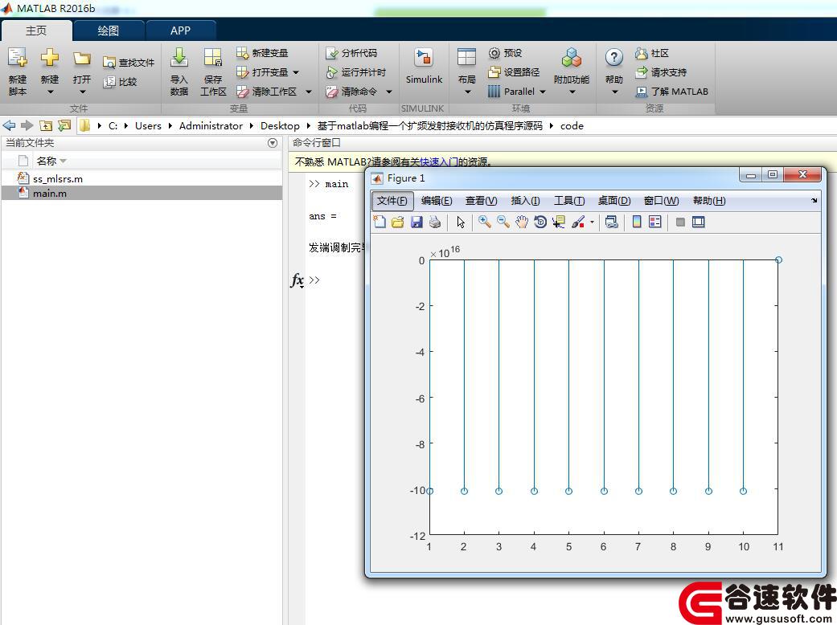Screen dimensions: 837x625
Task: Go back to the previous folder
Action: 9,126
